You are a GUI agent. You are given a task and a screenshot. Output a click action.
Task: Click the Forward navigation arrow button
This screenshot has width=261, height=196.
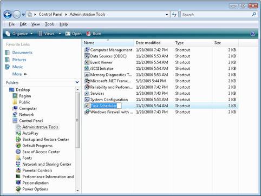(17, 15)
